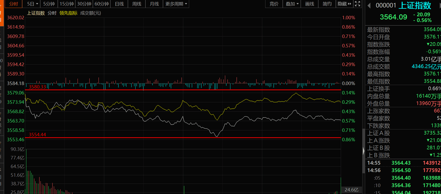Switch to the 日线 daily chart
This screenshot has height=194, width=441.
tap(119, 4)
